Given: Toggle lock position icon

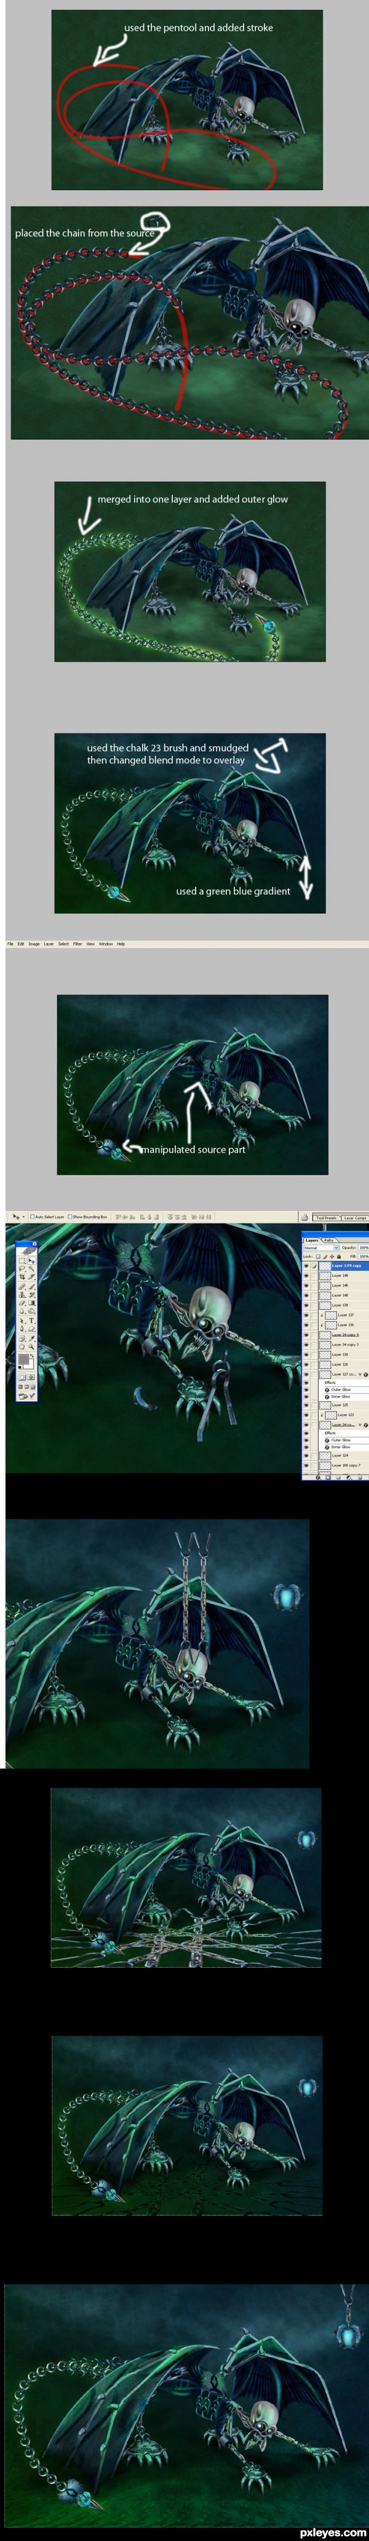Looking at the screenshot, I should 331,1255.
